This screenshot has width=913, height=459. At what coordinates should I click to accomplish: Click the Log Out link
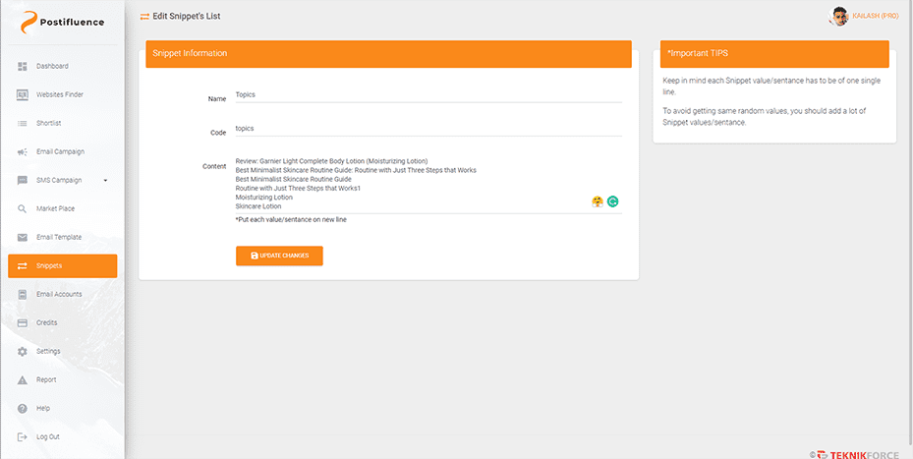pos(47,436)
